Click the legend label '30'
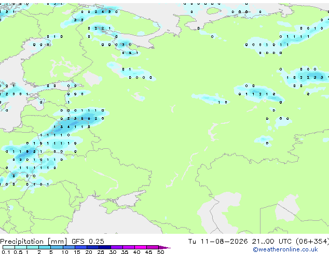Viewport: 329px width, 254px height. 113,252
